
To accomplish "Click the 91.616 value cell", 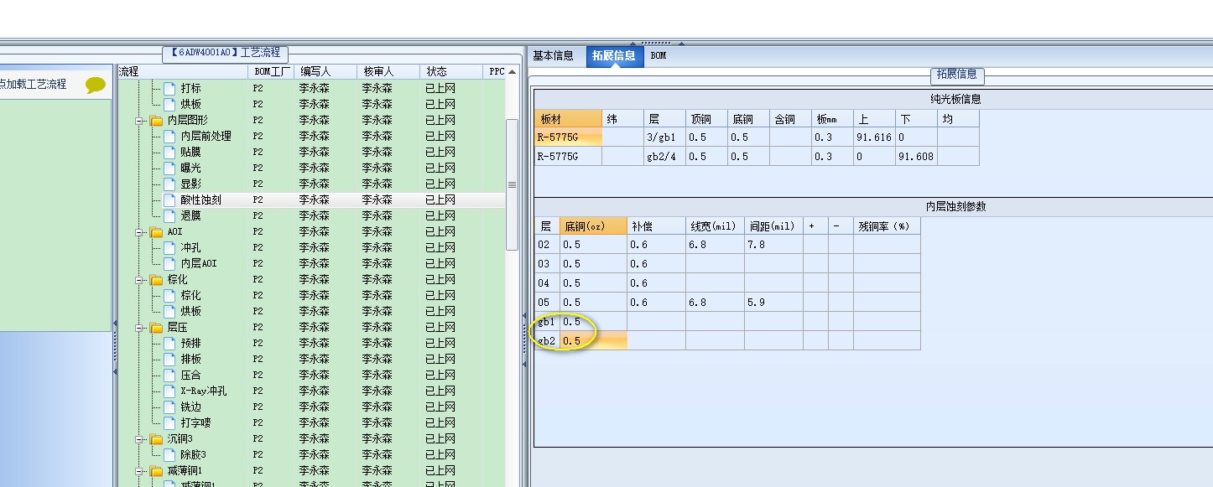I will pyautogui.click(x=874, y=137).
